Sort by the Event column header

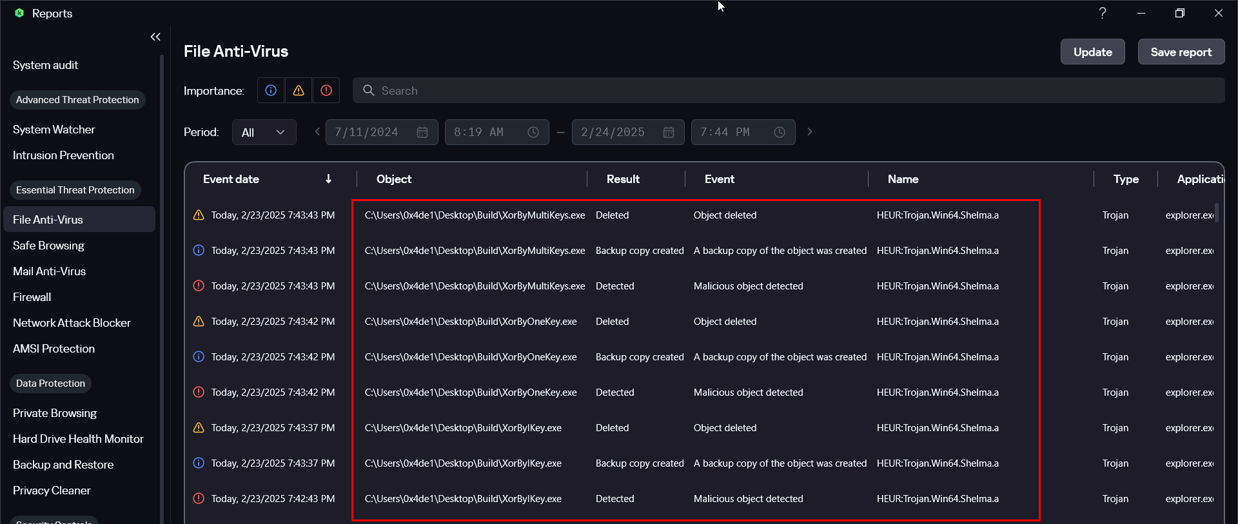tap(720, 179)
